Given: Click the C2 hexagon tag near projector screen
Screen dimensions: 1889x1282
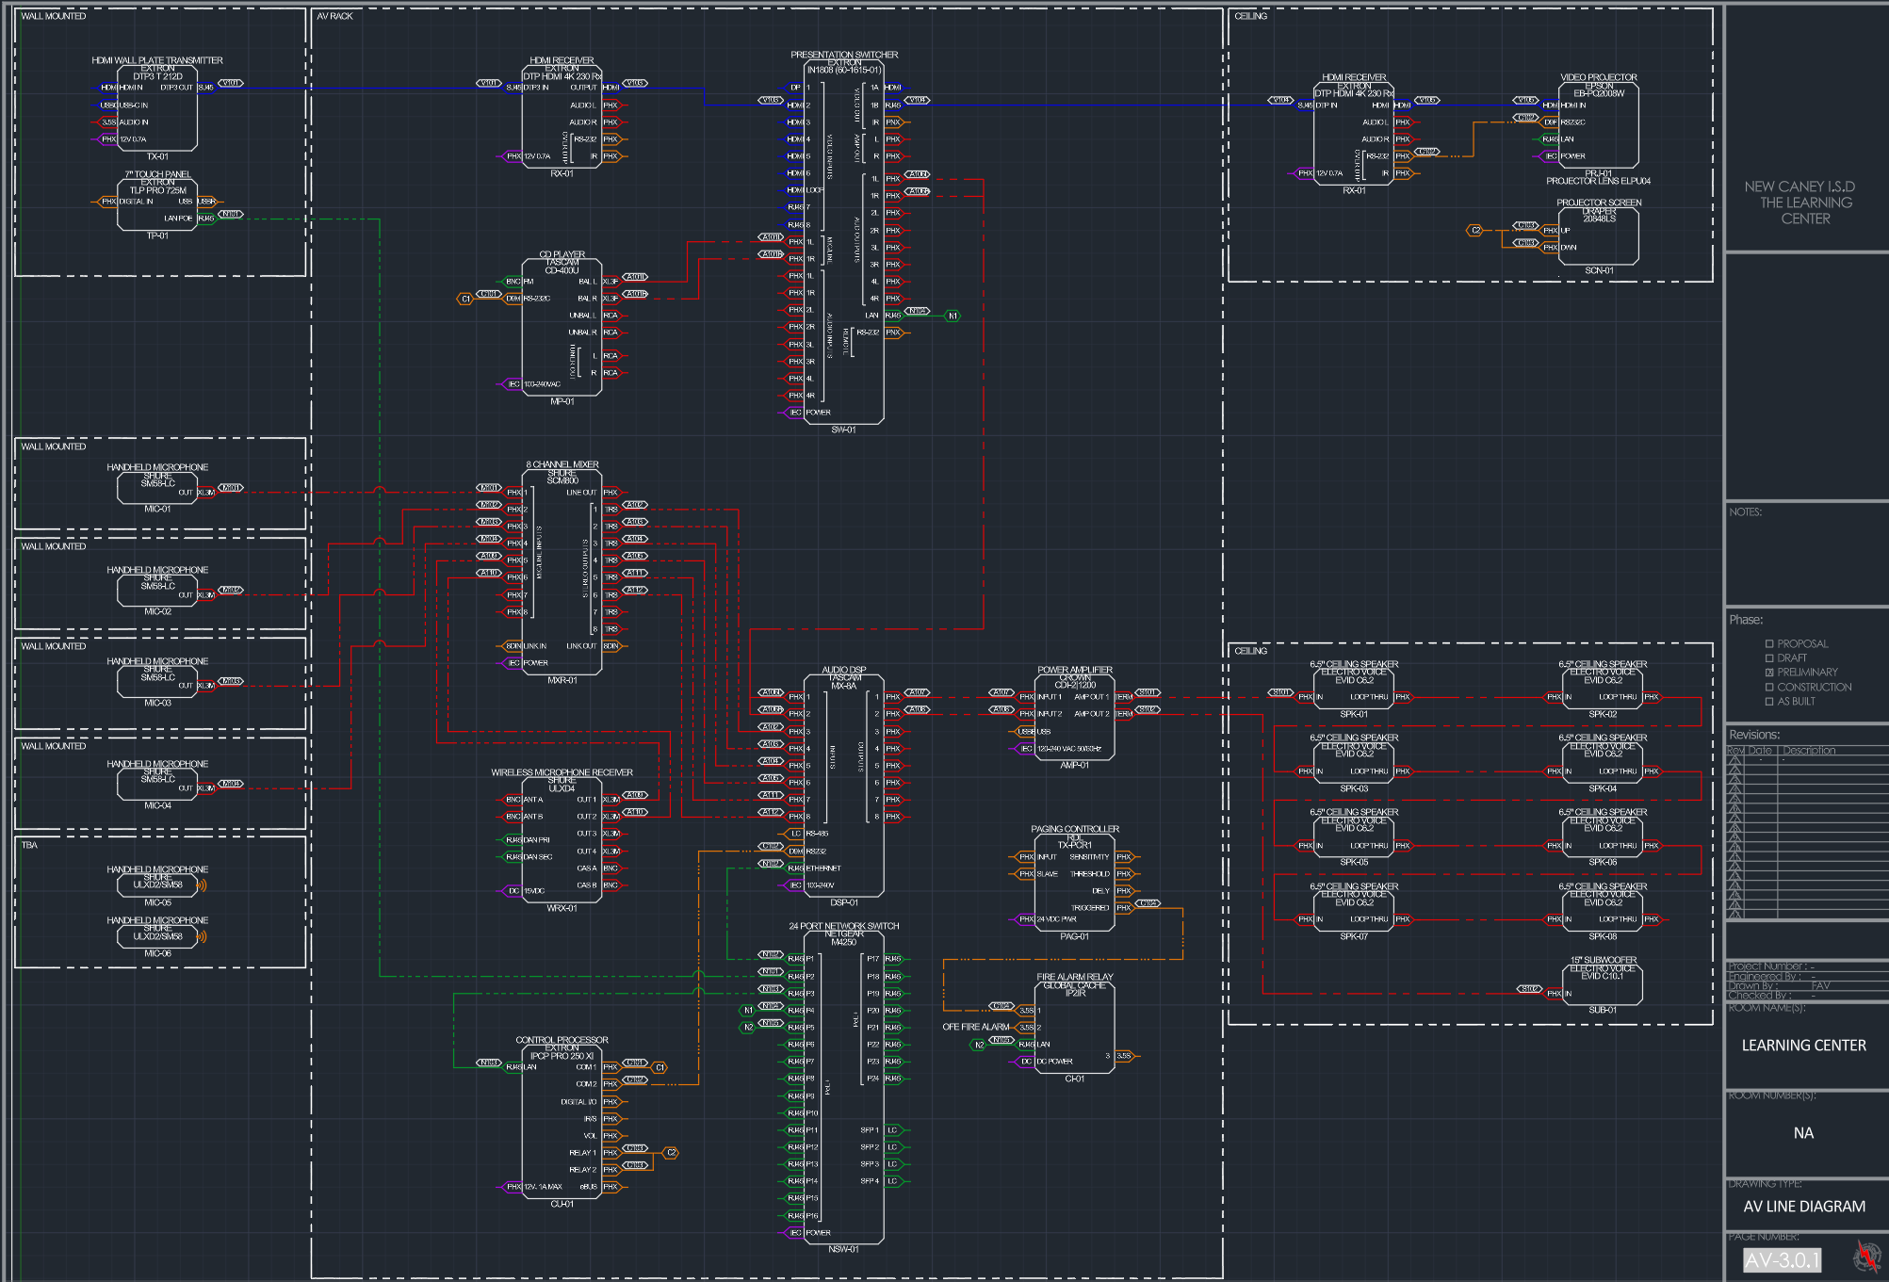Looking at the screenshot, I should (x=1475, y=230).
